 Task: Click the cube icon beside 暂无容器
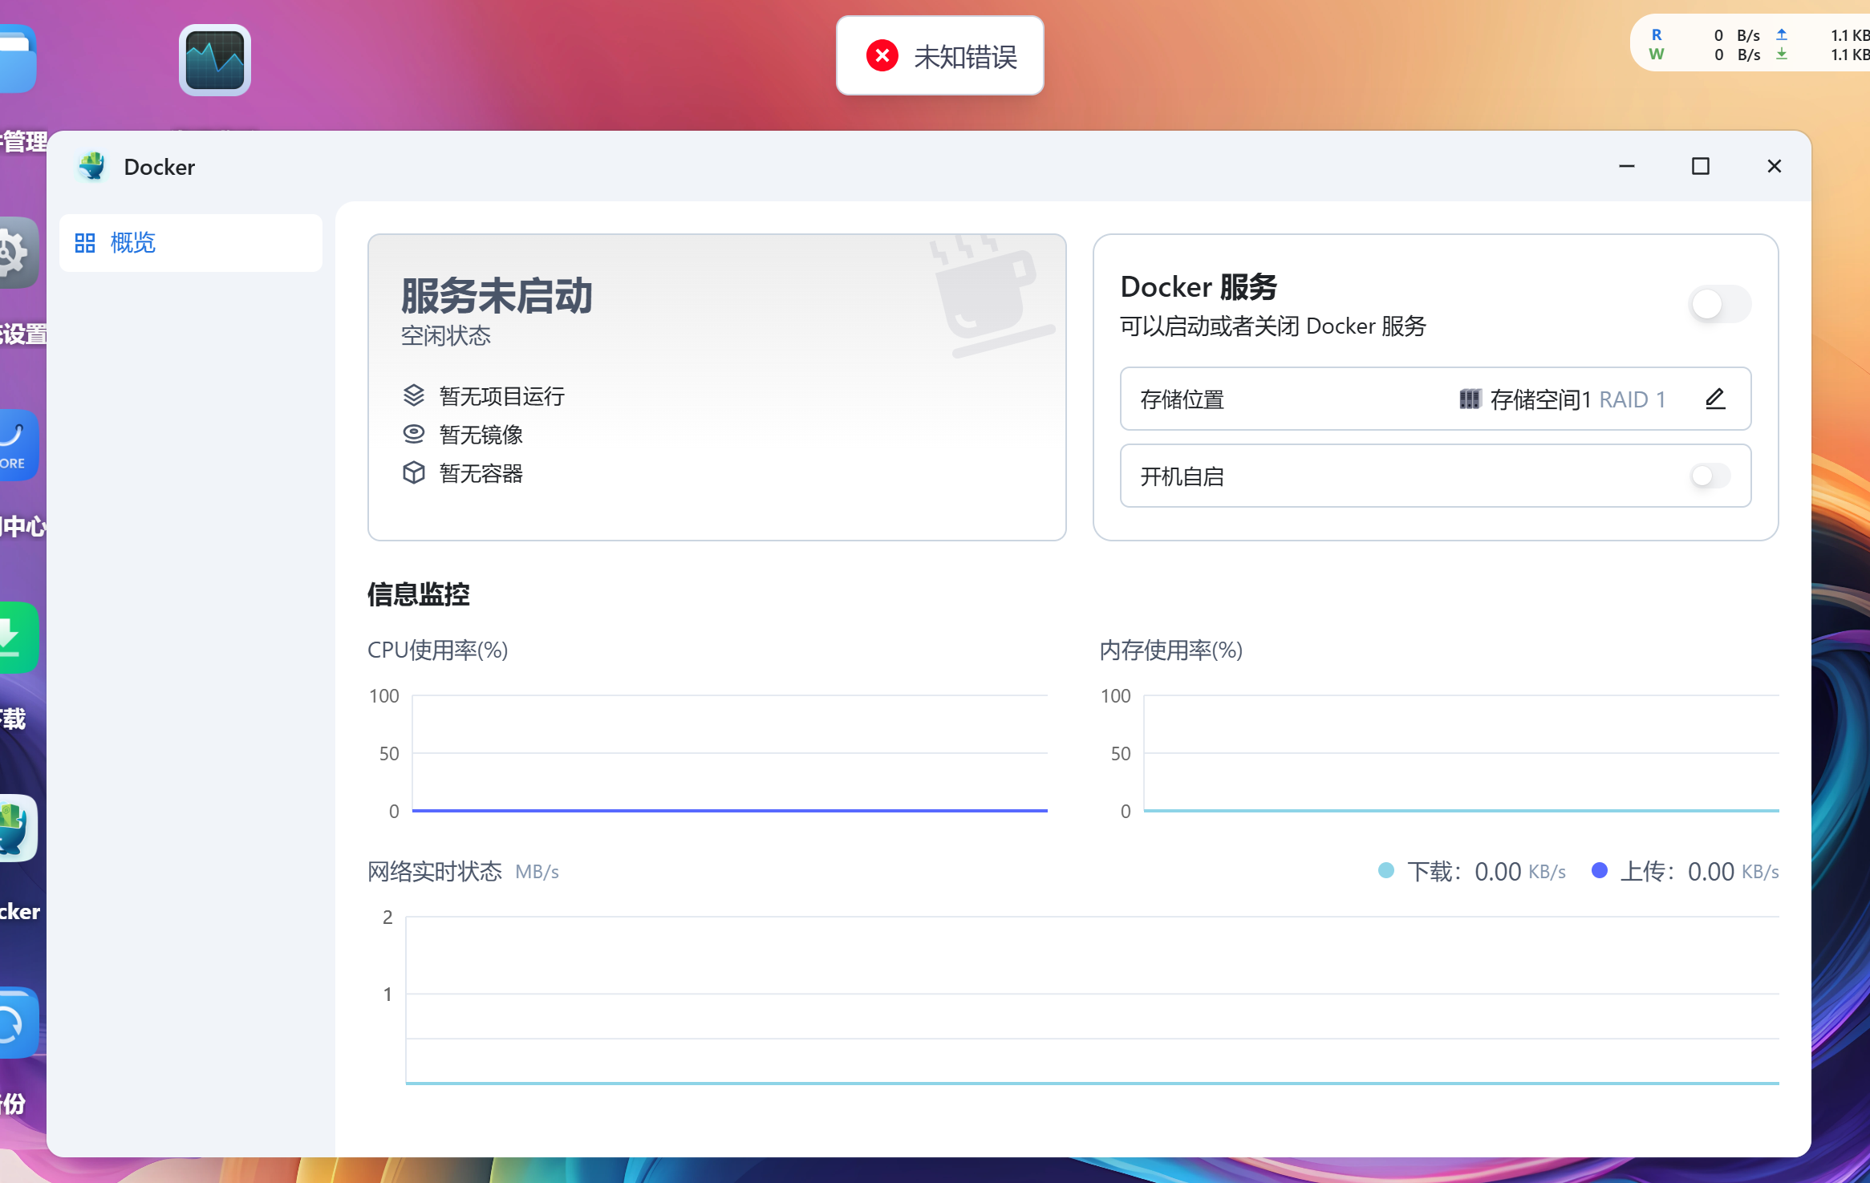coord(414,472)
